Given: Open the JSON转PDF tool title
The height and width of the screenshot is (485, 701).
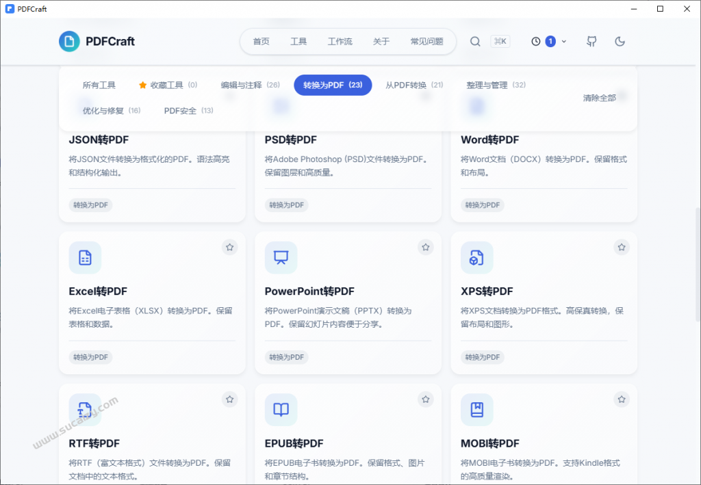Looking at the screenshot, I should (99, 140).
